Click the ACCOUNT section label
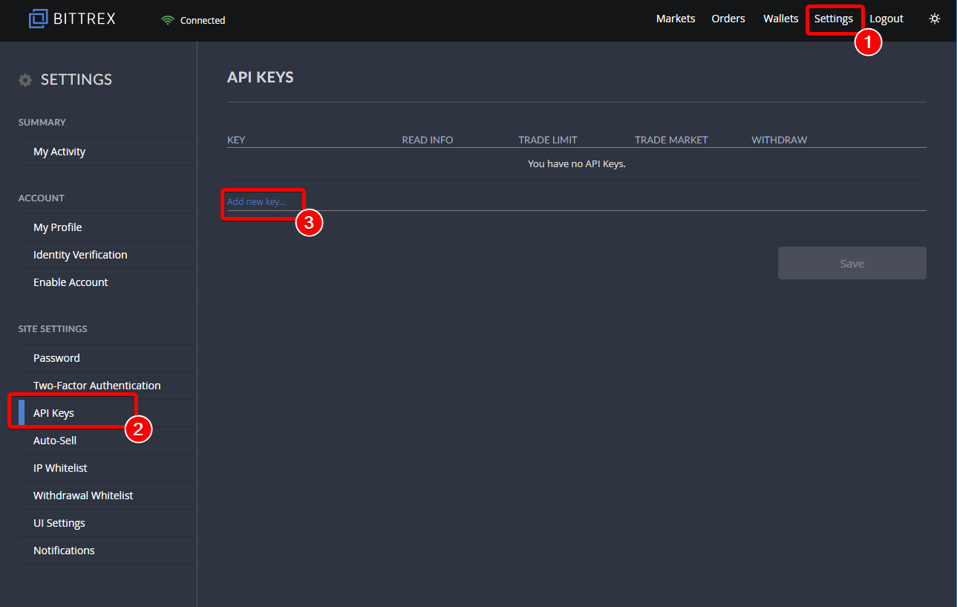 point(42,198)
